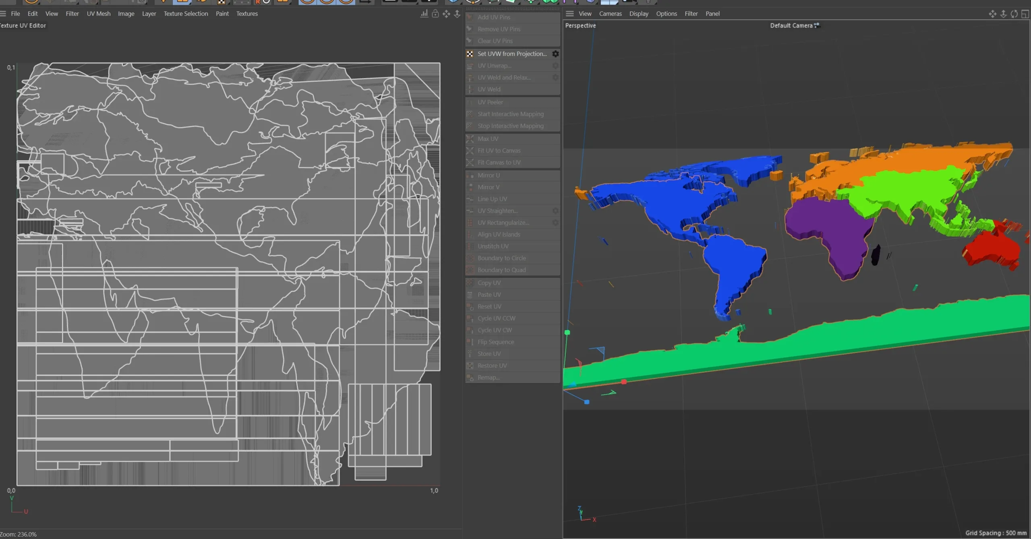Open the Set UVW from Projection settings gear
The image size is (1031, 539).
555,54
